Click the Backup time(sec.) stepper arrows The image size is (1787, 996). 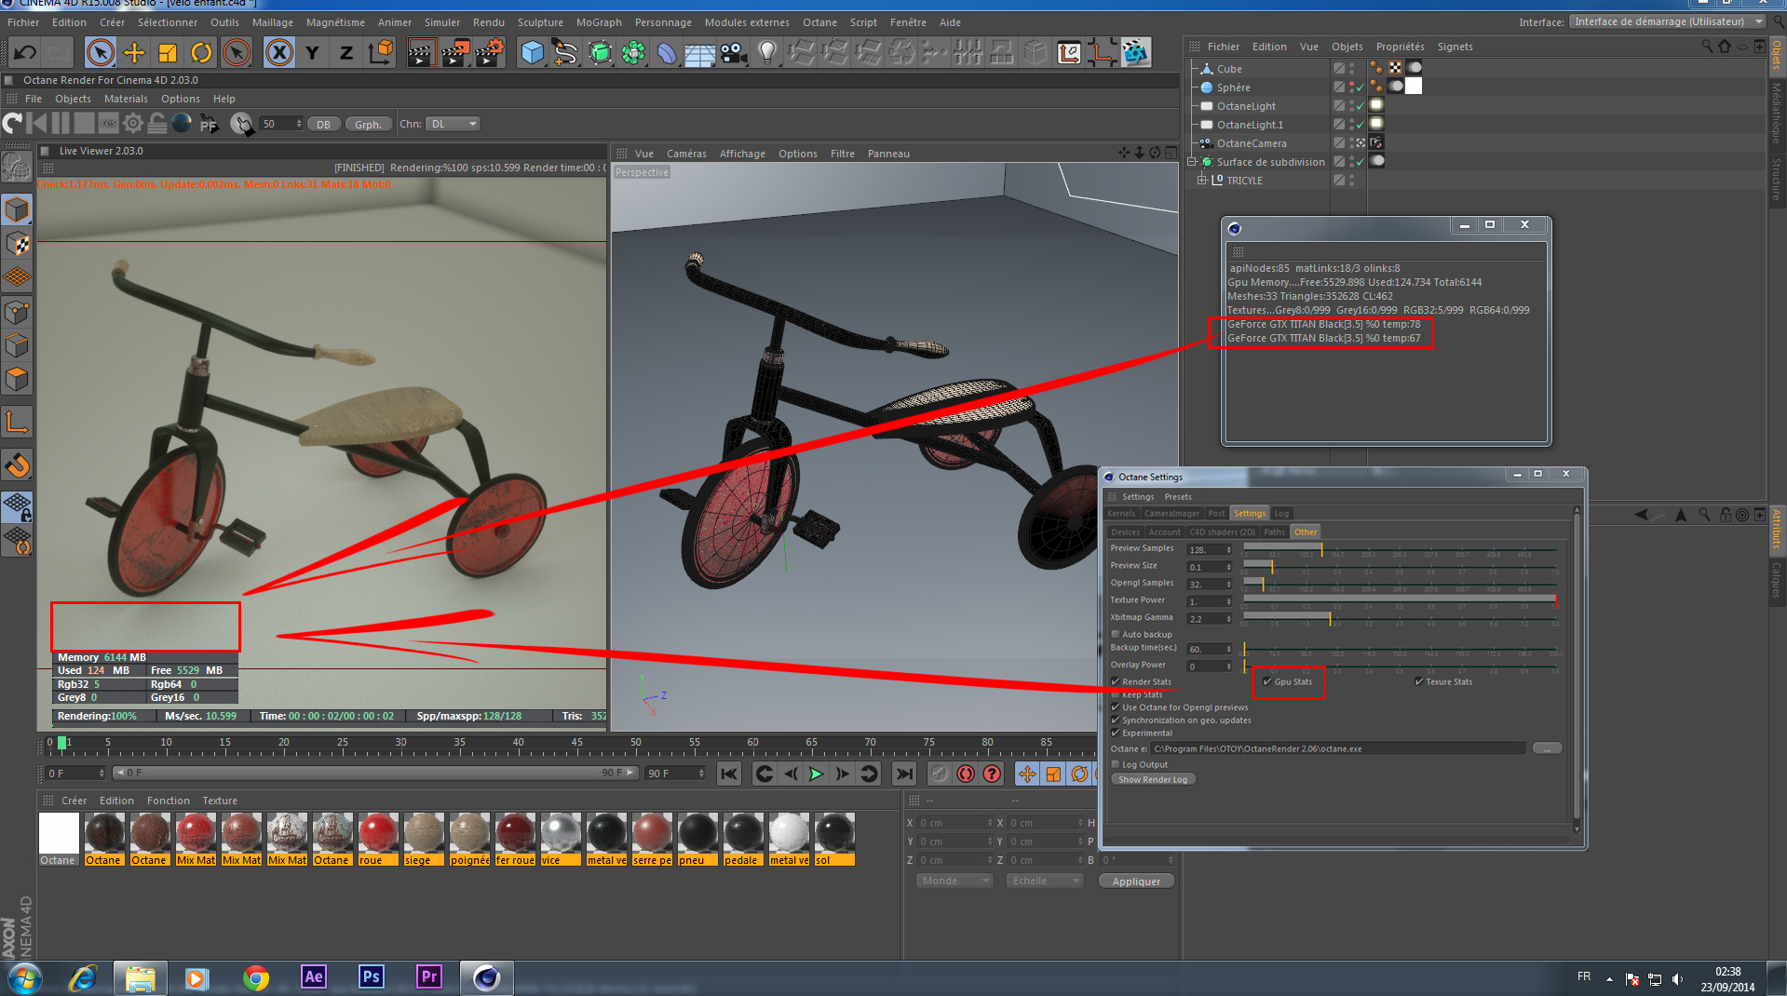(1229, 649)
